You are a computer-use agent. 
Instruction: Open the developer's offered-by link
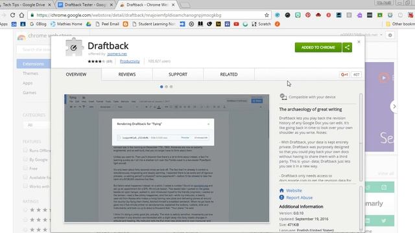coord(117,54)
